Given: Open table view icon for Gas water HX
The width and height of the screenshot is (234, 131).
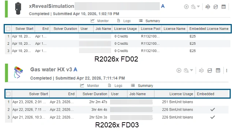Looking at the screenshot, I should click(x=218, y=70).
